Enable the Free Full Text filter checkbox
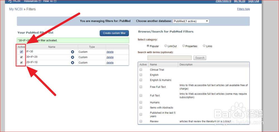Screen dimensions: 279x132 [141, 87]
